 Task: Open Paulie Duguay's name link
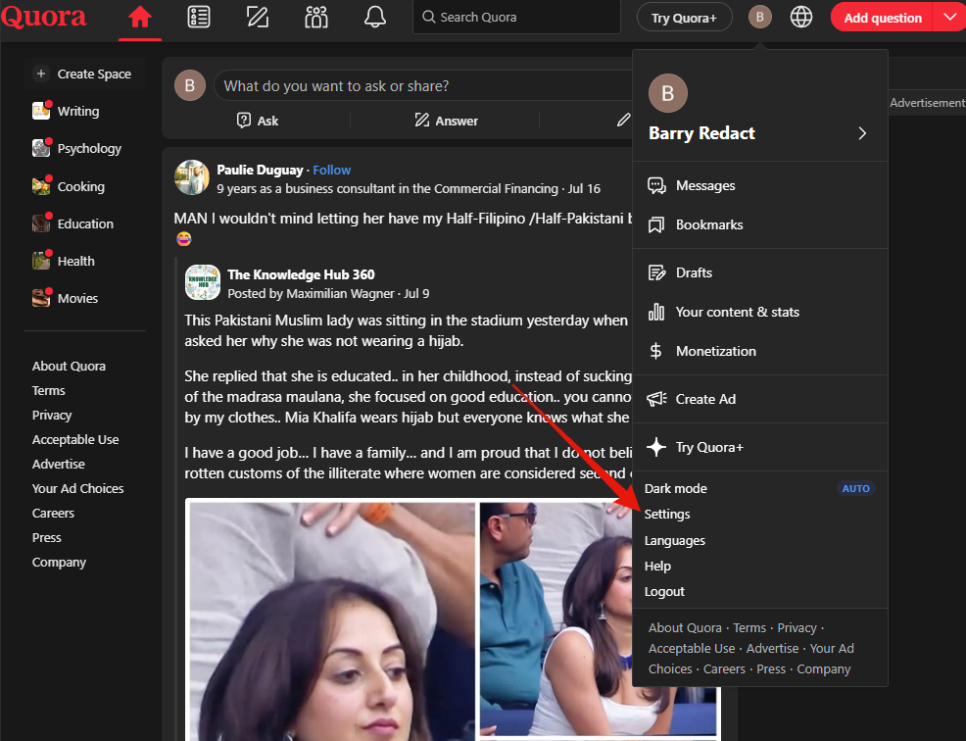click(x=260, y=171)
